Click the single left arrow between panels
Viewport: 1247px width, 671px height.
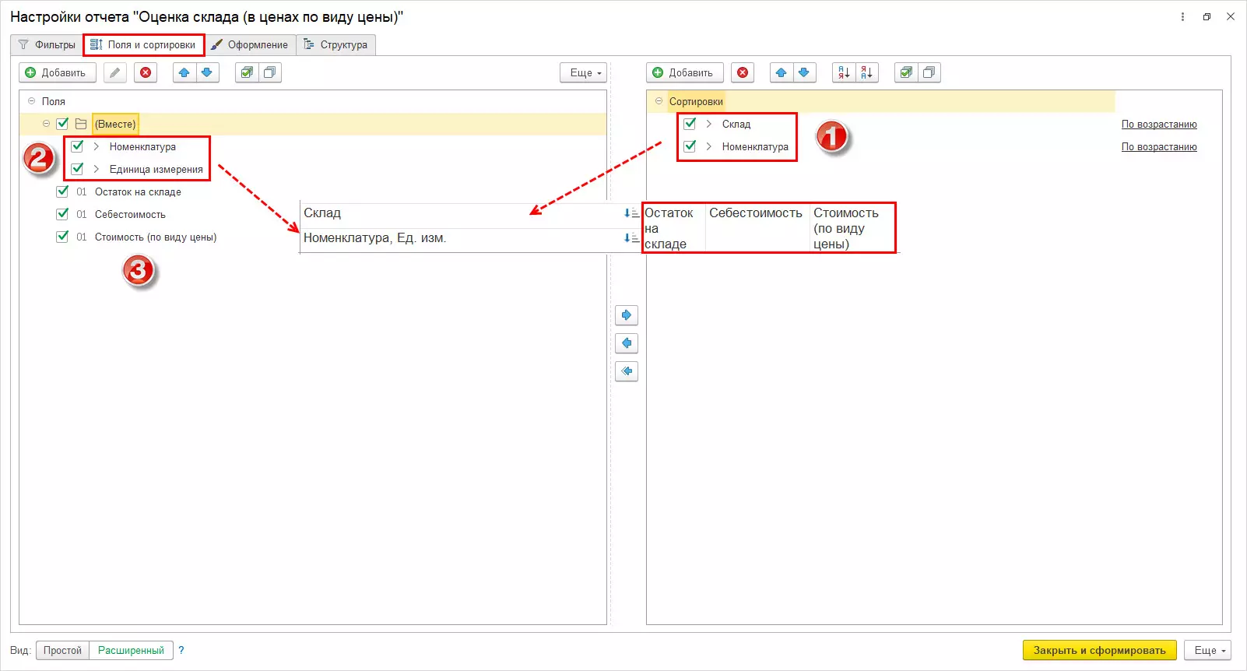point(627,343)
